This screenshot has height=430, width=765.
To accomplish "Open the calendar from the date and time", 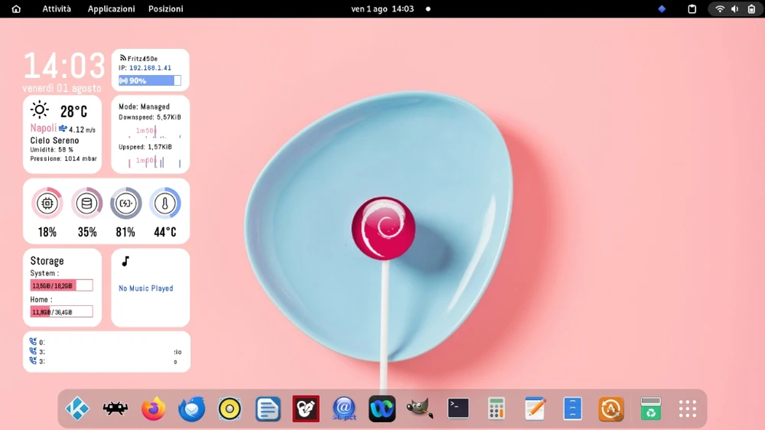I will tap(382, 9).
